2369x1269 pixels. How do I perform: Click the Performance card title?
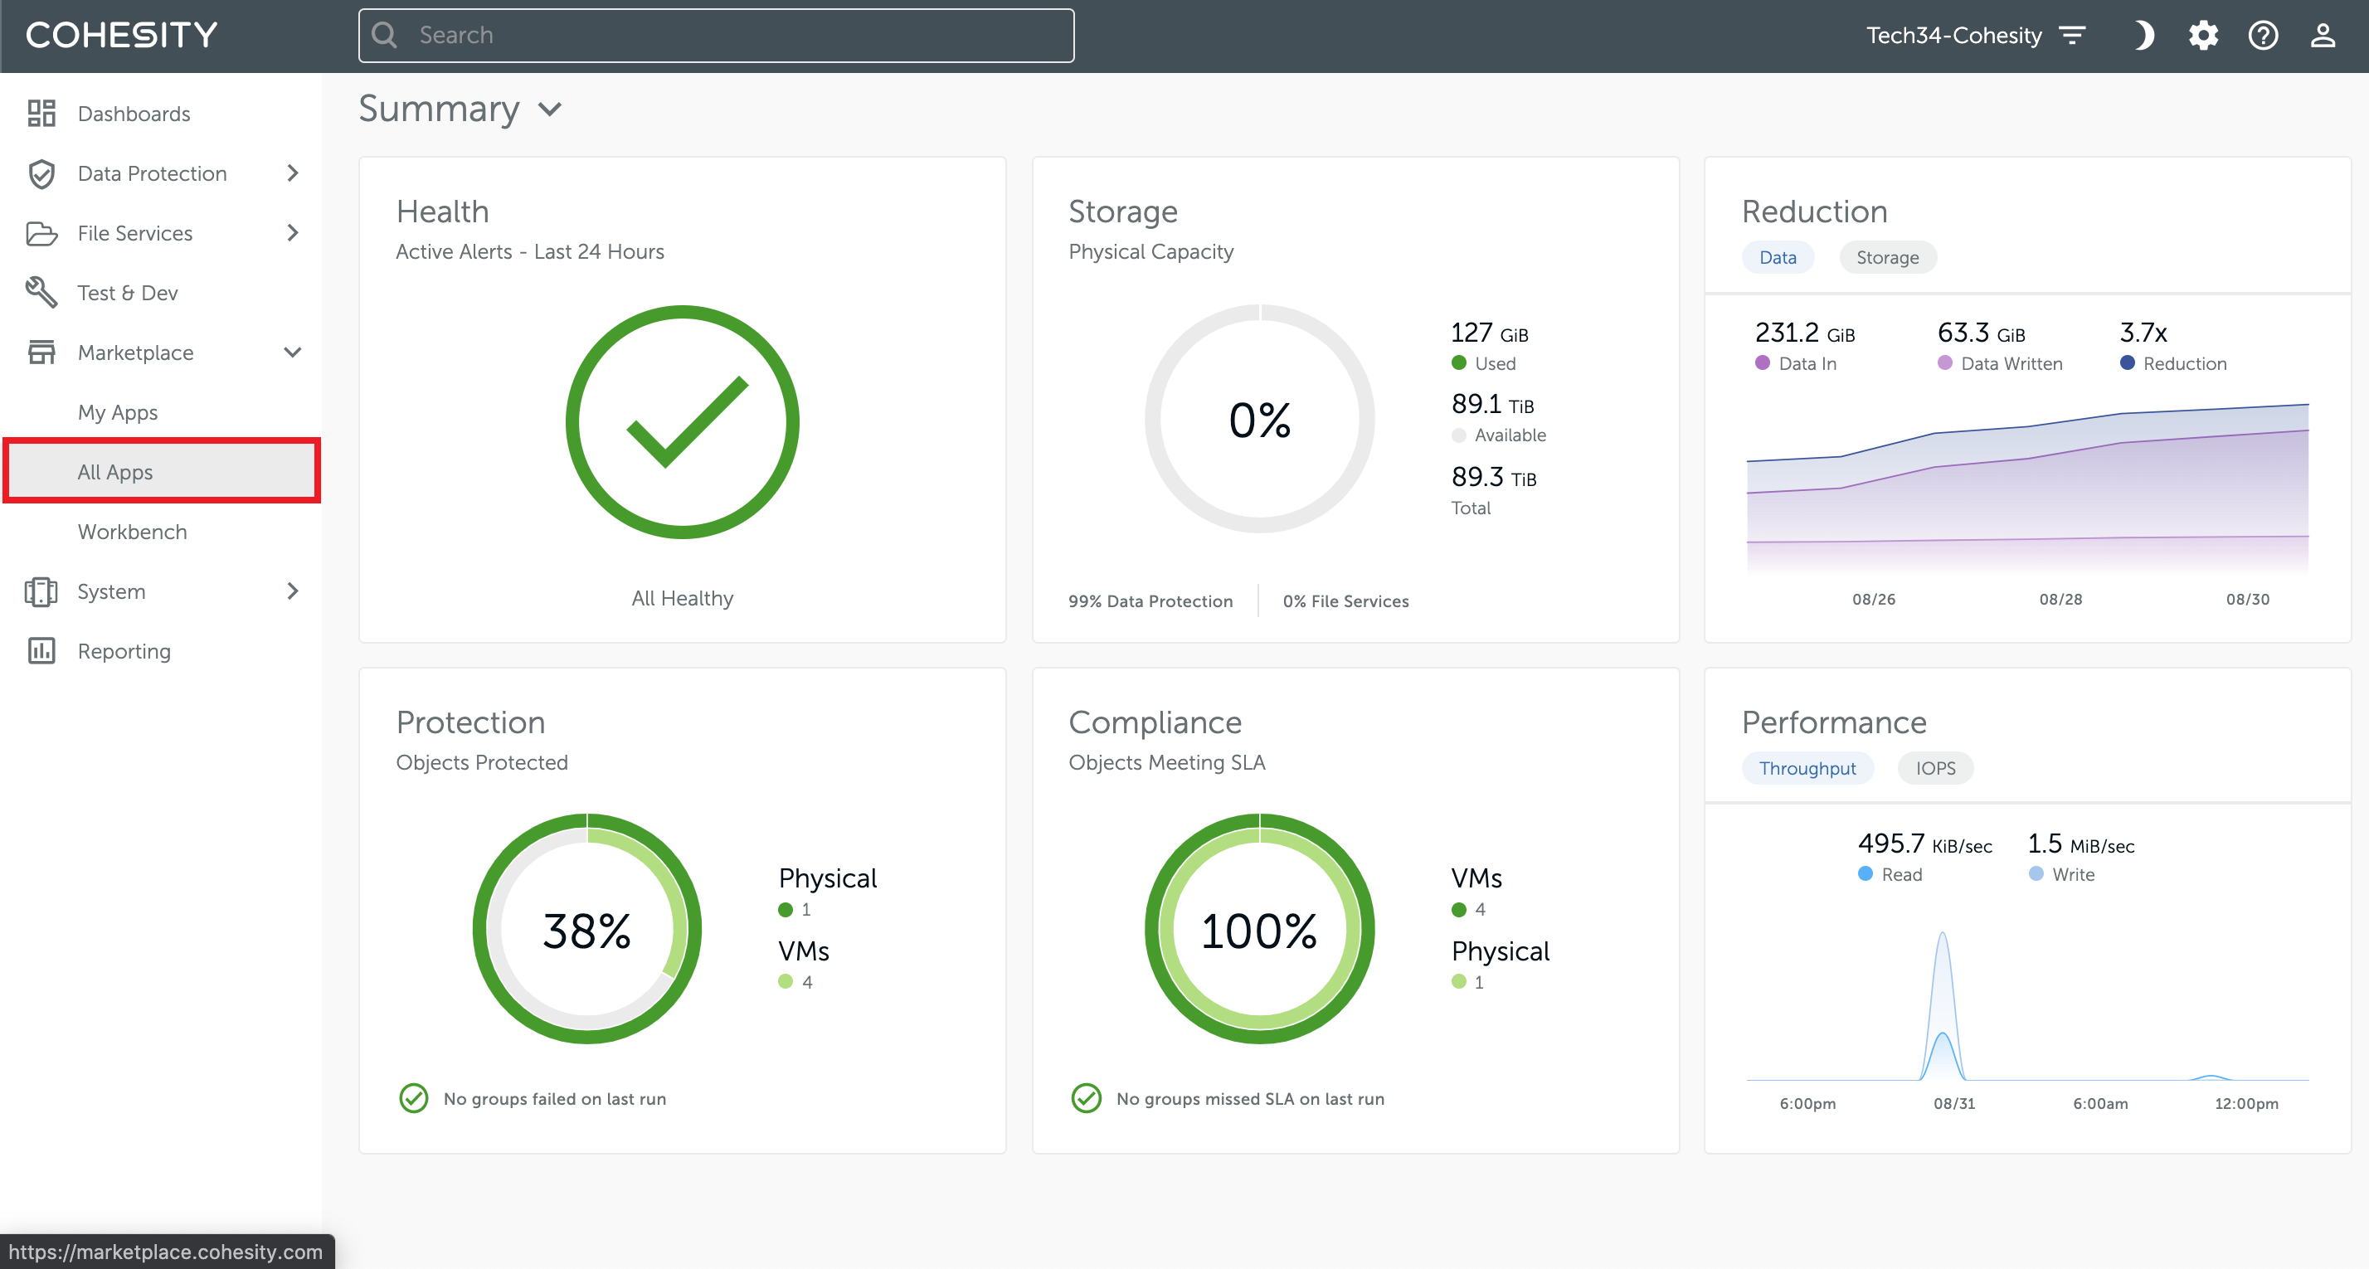[1834, 722]
